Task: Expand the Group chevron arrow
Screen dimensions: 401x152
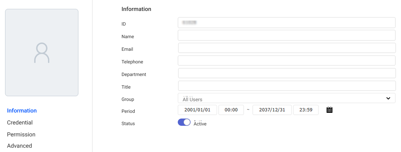Action: point(388,98)
